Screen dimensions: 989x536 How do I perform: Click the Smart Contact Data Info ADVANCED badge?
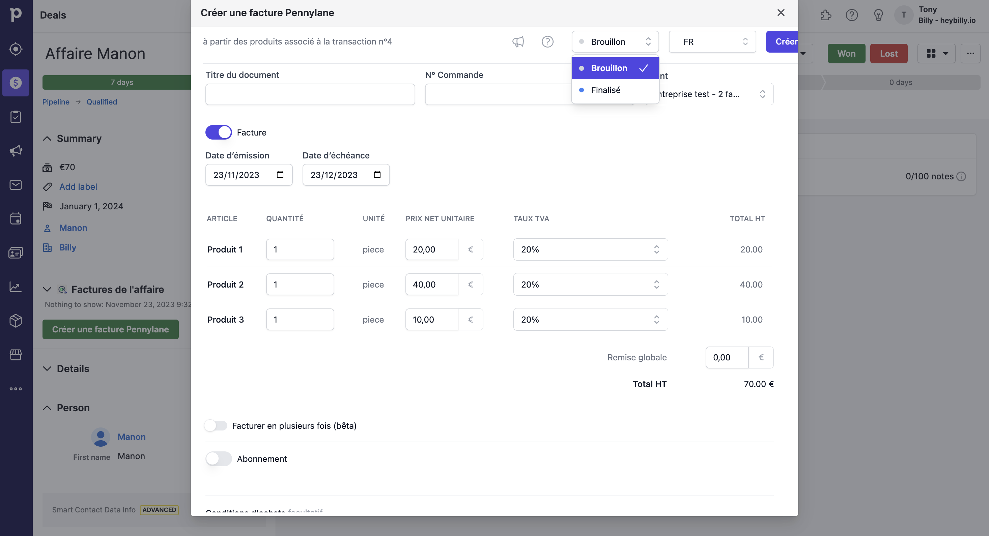[x=159, y=509]
